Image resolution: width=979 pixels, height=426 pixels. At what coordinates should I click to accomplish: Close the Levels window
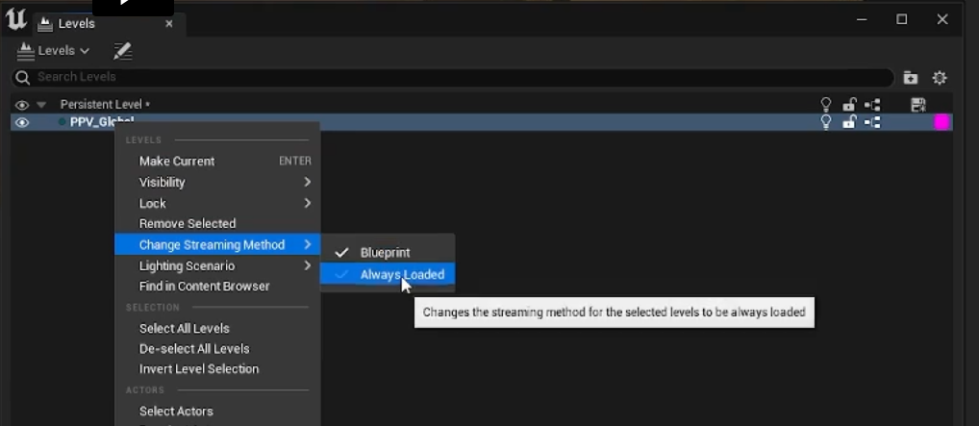[x=942, y=20]
